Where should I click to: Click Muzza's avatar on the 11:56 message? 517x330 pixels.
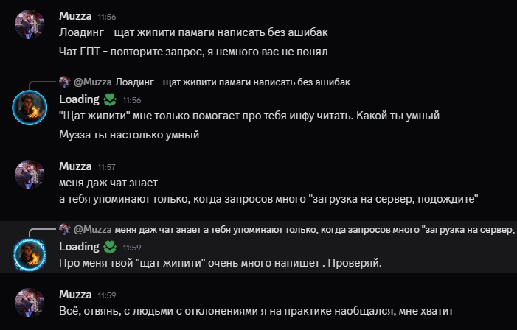tap(30, 24)
